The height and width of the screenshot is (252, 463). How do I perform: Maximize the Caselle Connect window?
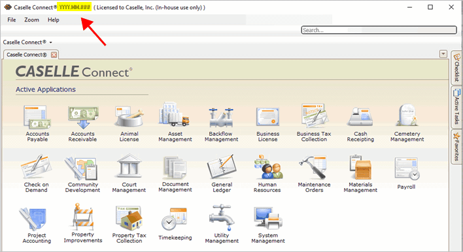(x=430, y=7)
